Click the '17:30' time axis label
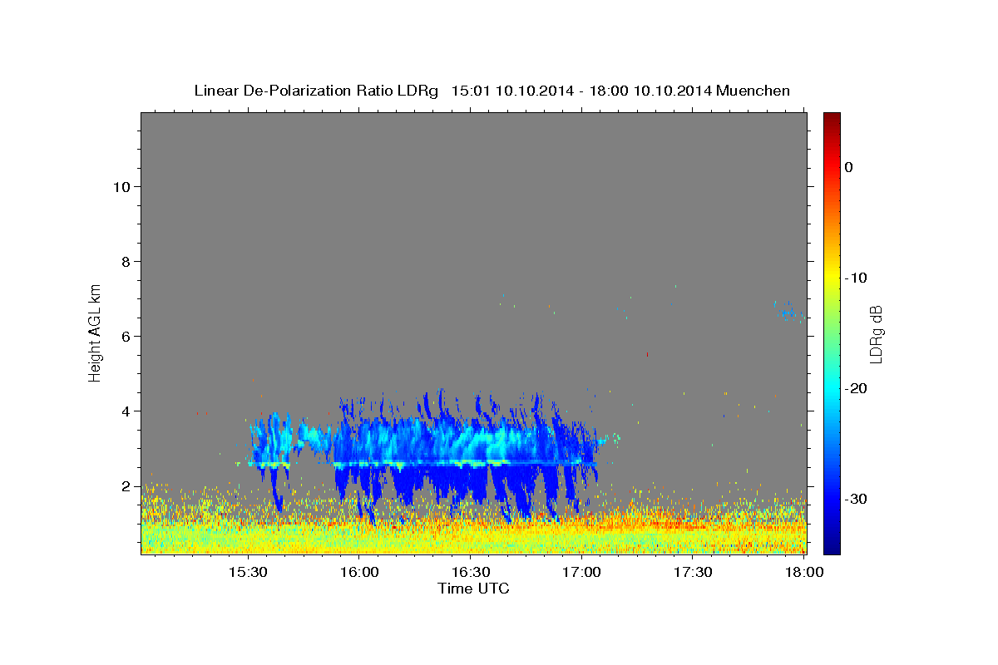The width and height of the screenshot is (998, 665). coord(693,573)
